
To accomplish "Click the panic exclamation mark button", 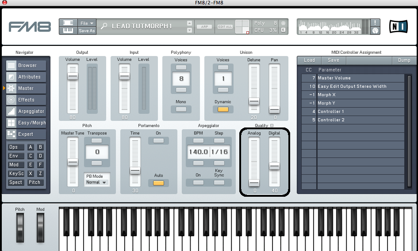I will tap(375, 22).
